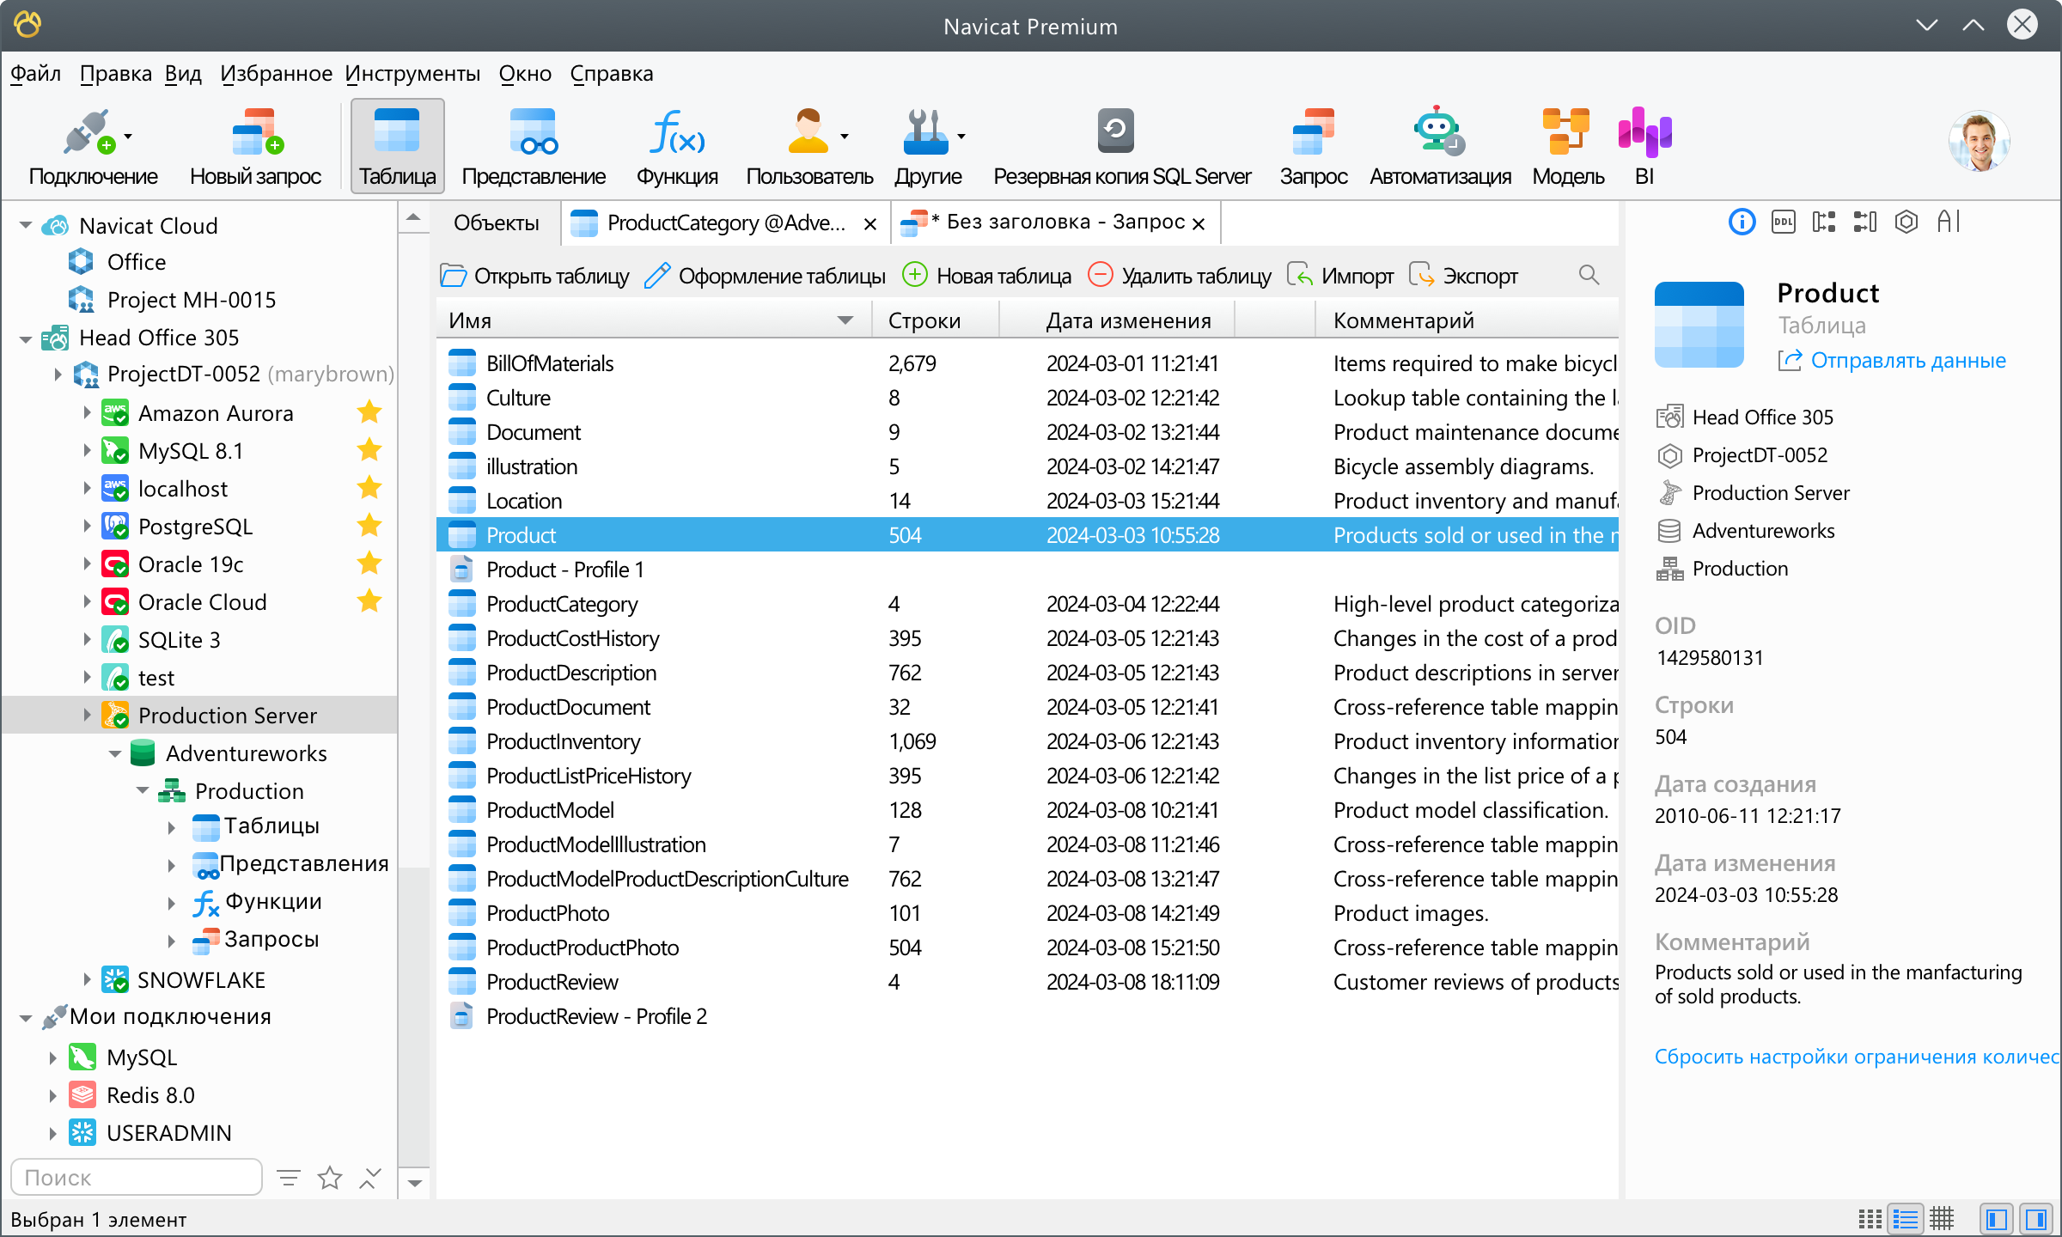
Task: Toggle the right information pane visibility
Action: pyautogui.click(x=2035, y=1218)
